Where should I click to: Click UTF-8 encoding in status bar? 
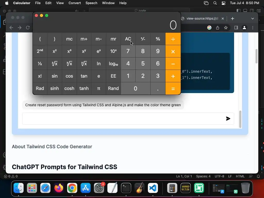pyautogui.click(x=219, y=176)
